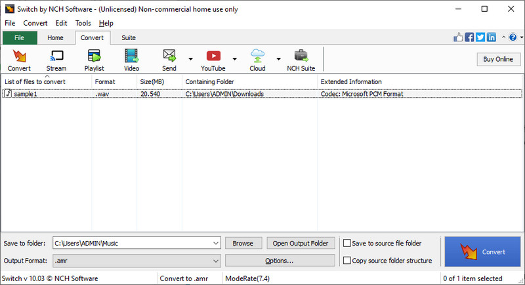Click '0 of 1 item selected' status

point(472,278)
